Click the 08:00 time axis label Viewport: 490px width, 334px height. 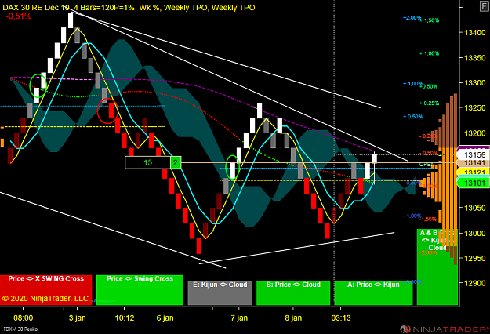pos(23,318)
